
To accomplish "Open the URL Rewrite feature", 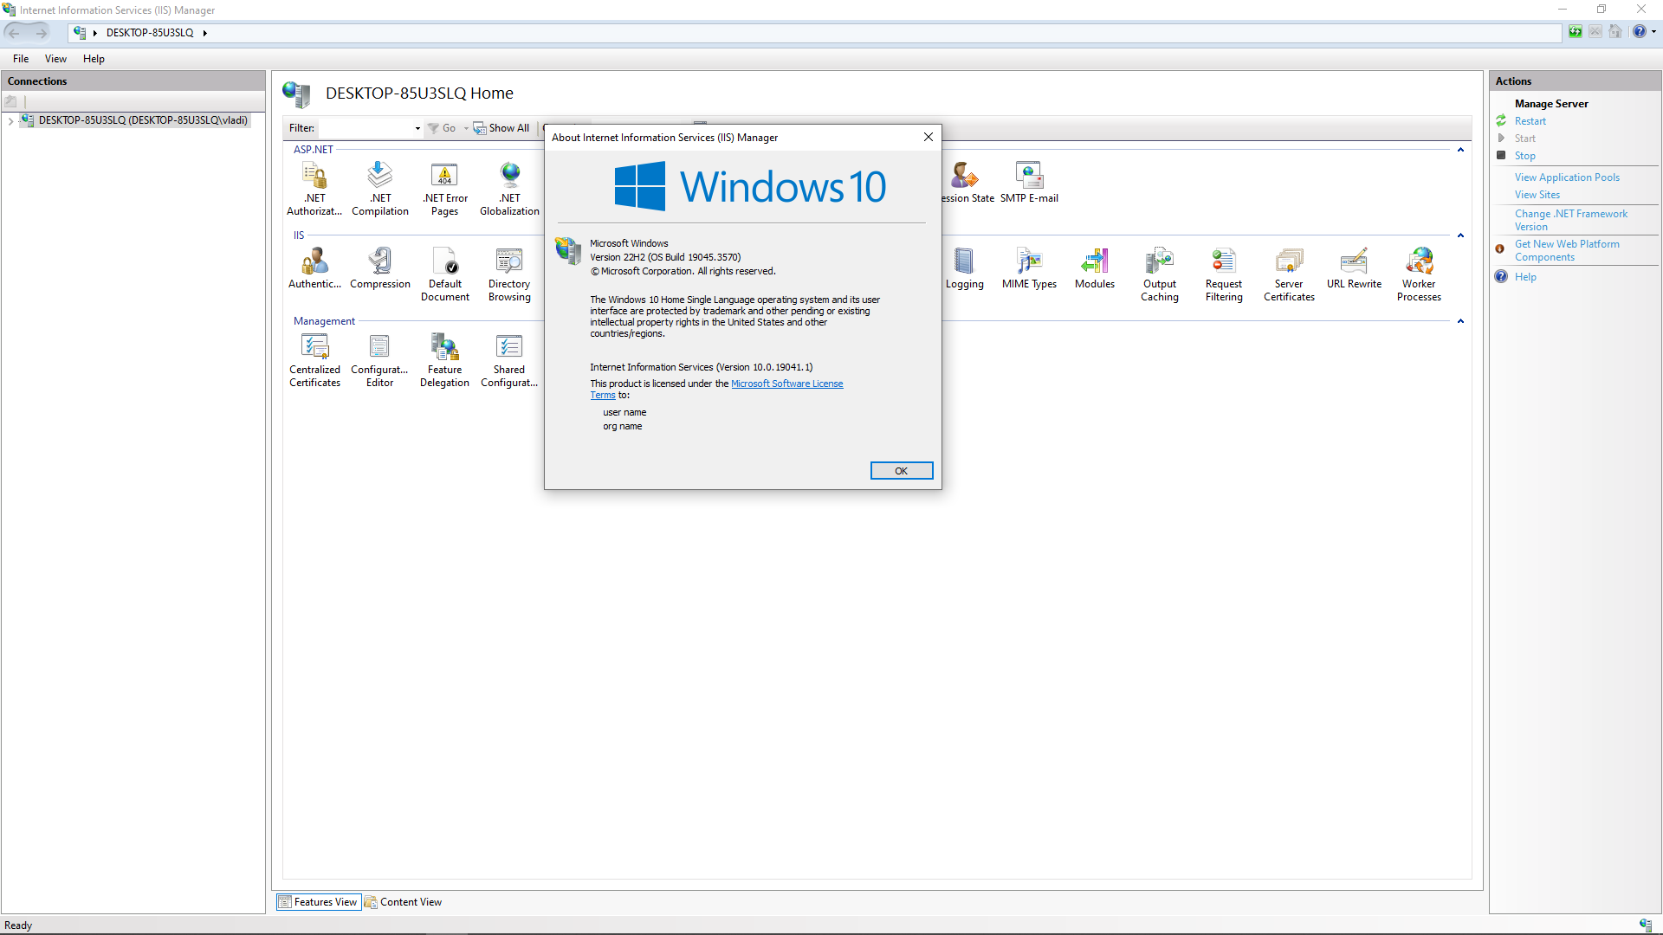I will pyautogui.click(x=1354, y=268).
